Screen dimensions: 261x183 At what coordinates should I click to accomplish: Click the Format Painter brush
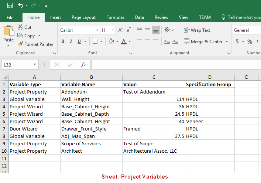[35, 44]
